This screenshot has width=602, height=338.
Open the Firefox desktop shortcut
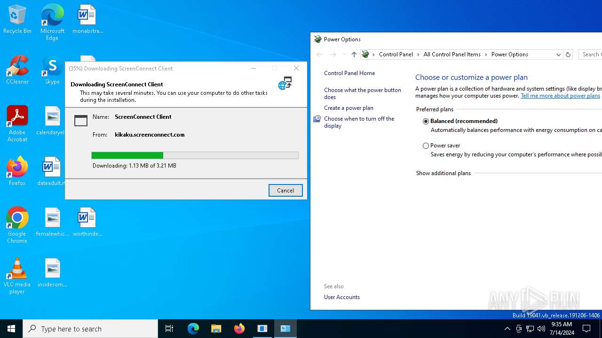point(17,171)
